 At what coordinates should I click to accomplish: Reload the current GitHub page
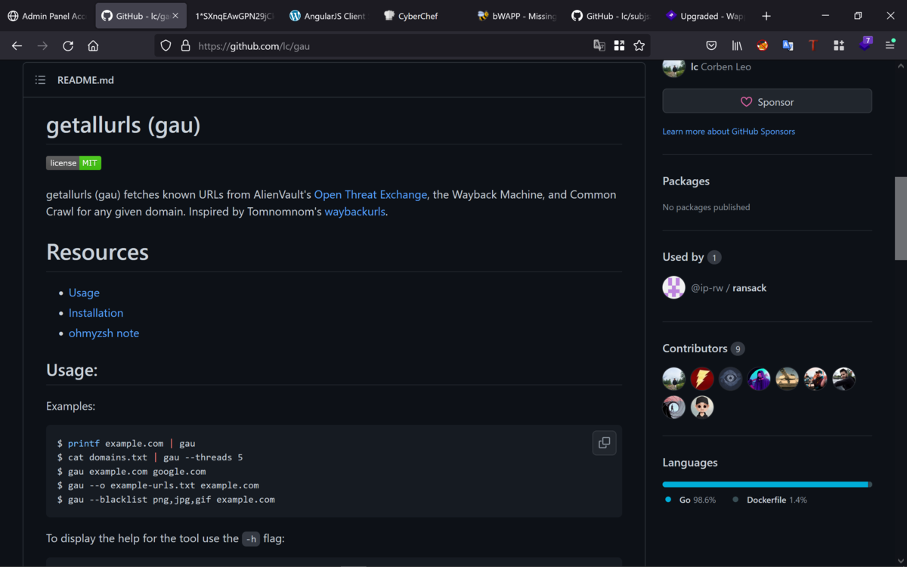pyautogui.click(x=67, y=45)
